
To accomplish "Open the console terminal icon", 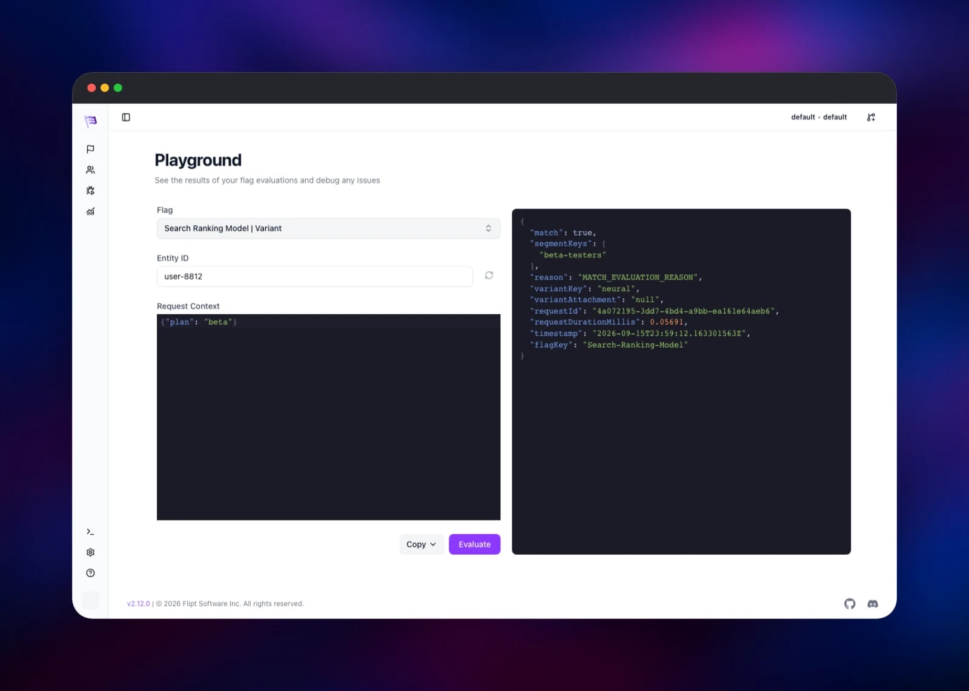I will click(x=90, y=532).
